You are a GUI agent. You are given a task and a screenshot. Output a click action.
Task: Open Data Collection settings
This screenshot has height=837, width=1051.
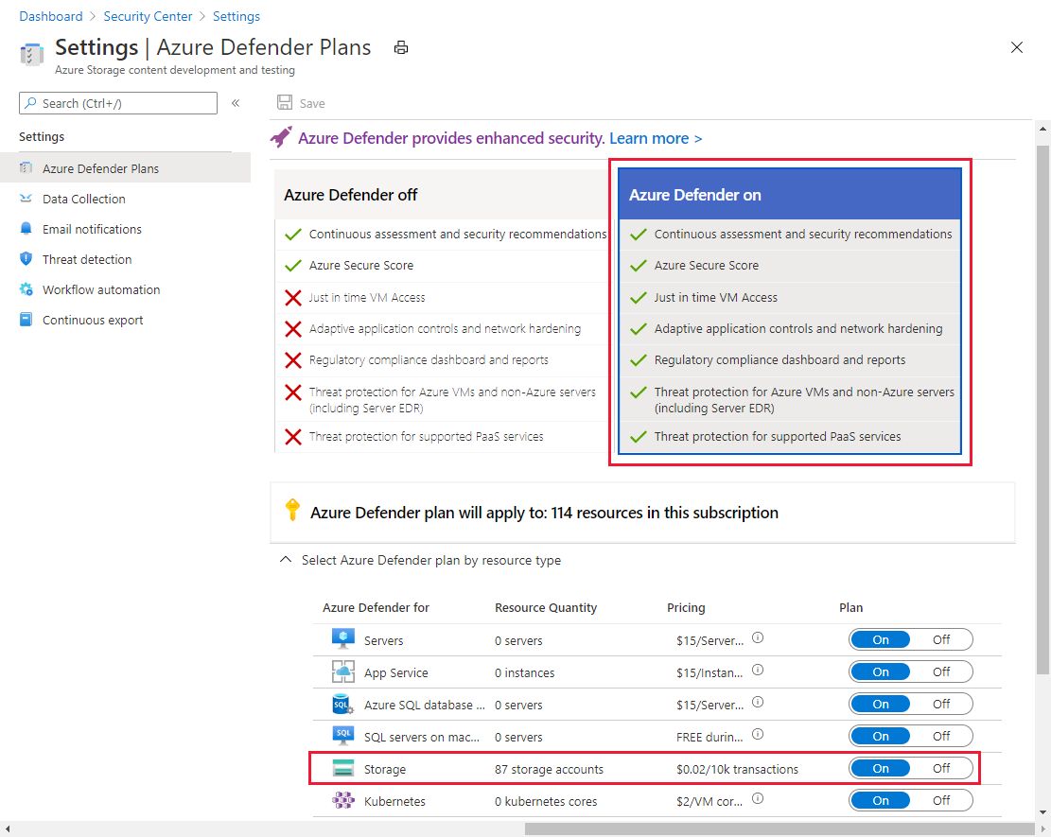[83, 199]
